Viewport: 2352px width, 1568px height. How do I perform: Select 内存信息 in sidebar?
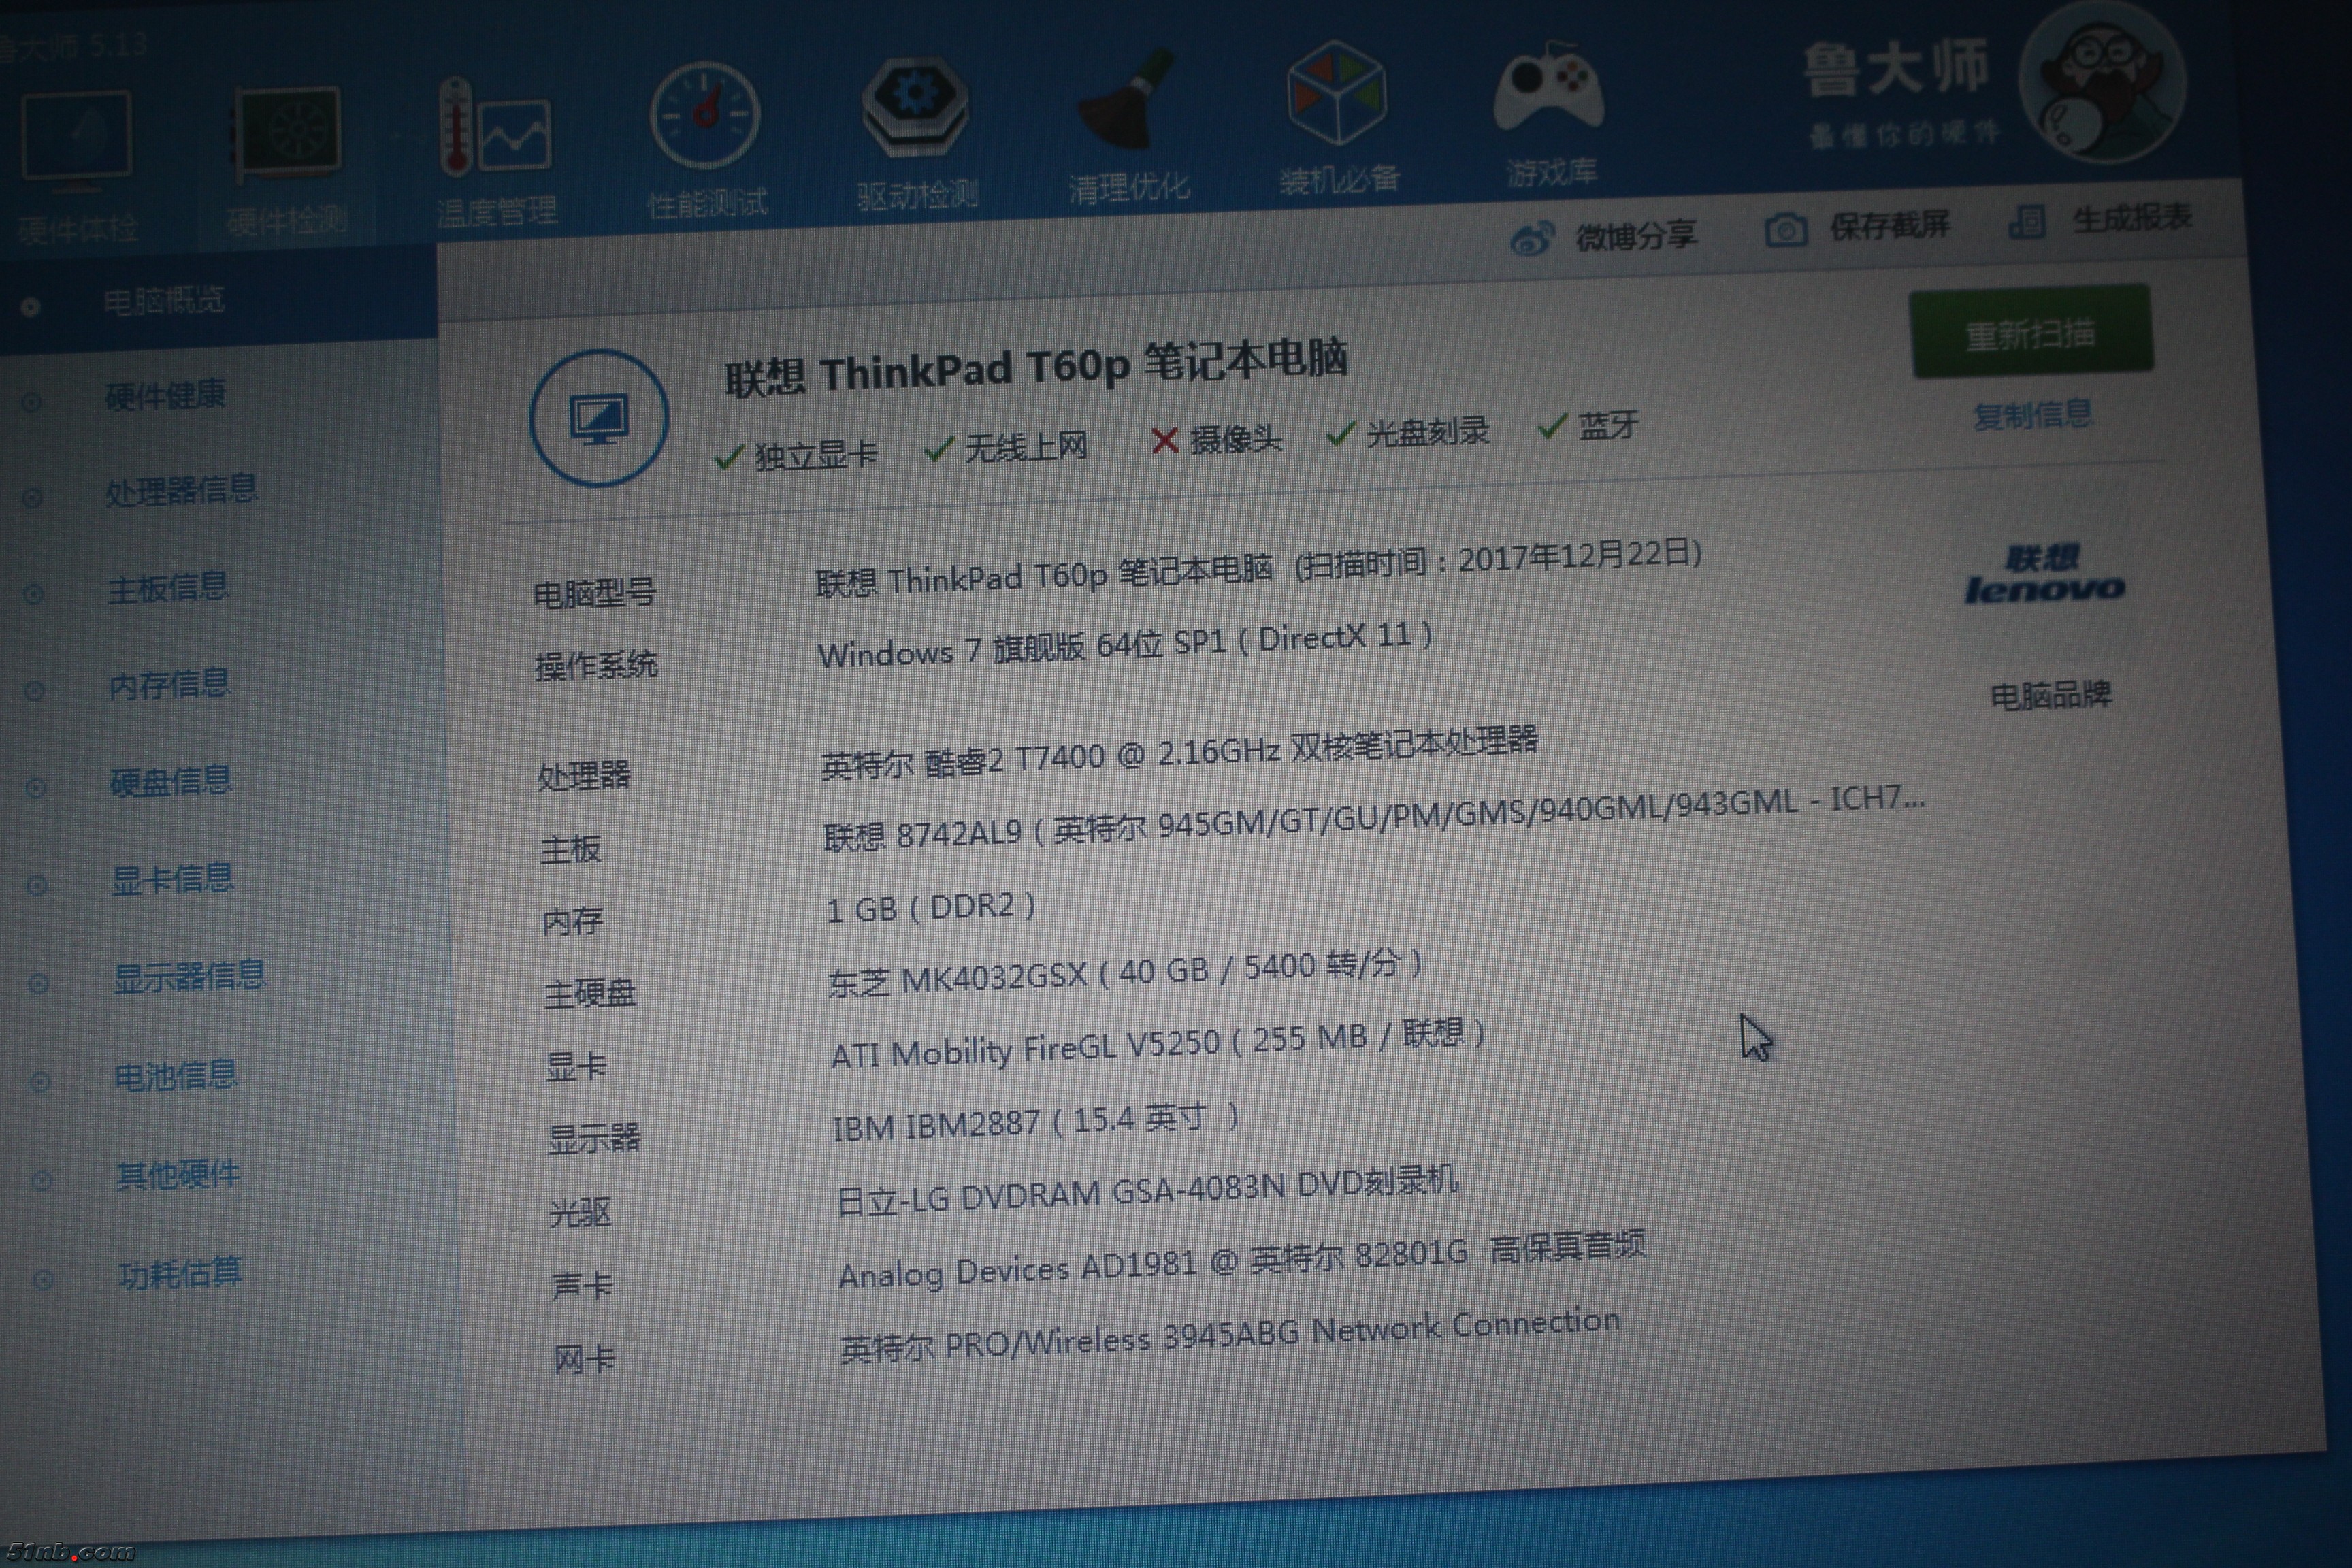pyautogui.click(x=170, y=684)
